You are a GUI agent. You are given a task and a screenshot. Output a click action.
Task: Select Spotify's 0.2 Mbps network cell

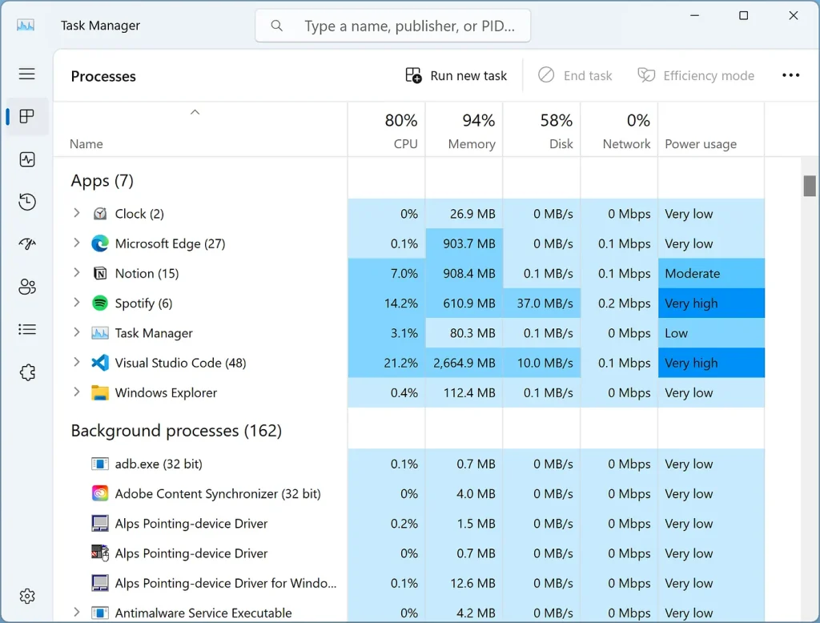pos(619,303)
